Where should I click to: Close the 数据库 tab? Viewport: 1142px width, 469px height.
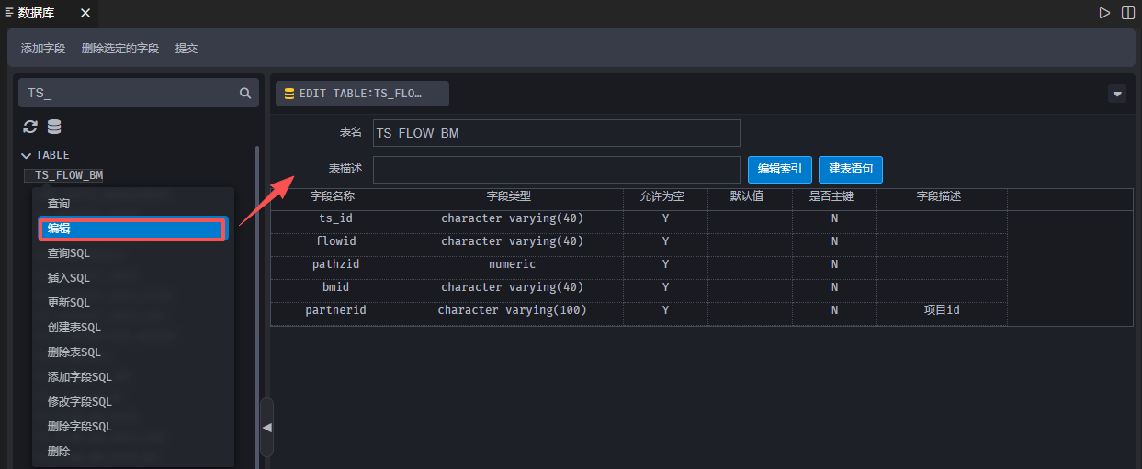85,13
